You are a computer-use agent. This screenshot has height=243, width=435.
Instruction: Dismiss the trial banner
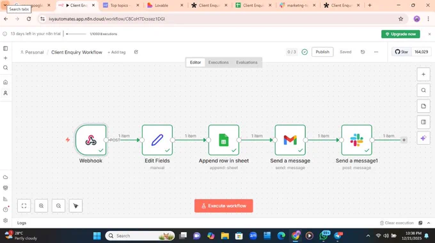pos(429,34)
